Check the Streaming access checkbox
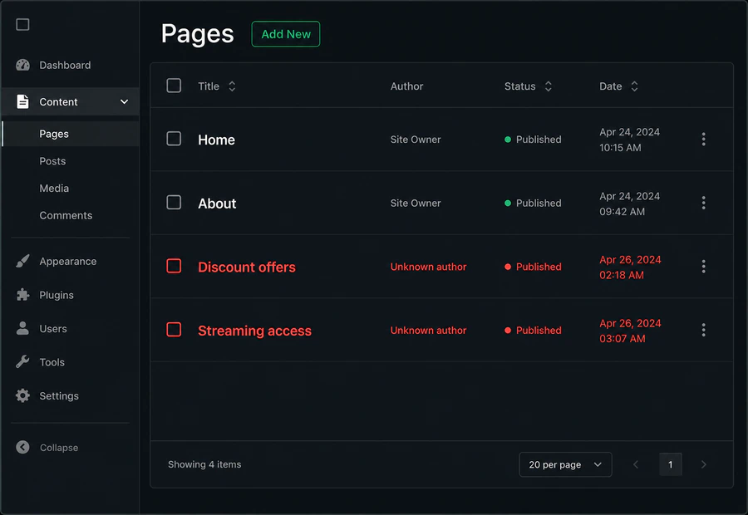The width and height of the screenshot is (748, 515). coord(174,330)
